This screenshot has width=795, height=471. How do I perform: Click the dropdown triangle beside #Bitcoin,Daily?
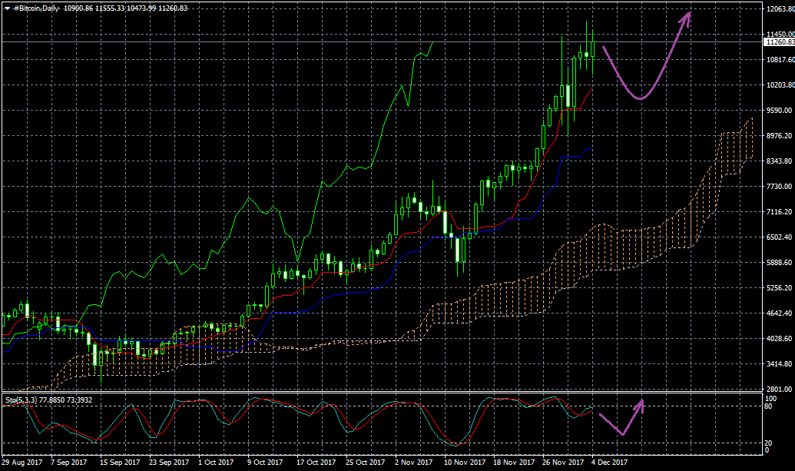(7, 7)
